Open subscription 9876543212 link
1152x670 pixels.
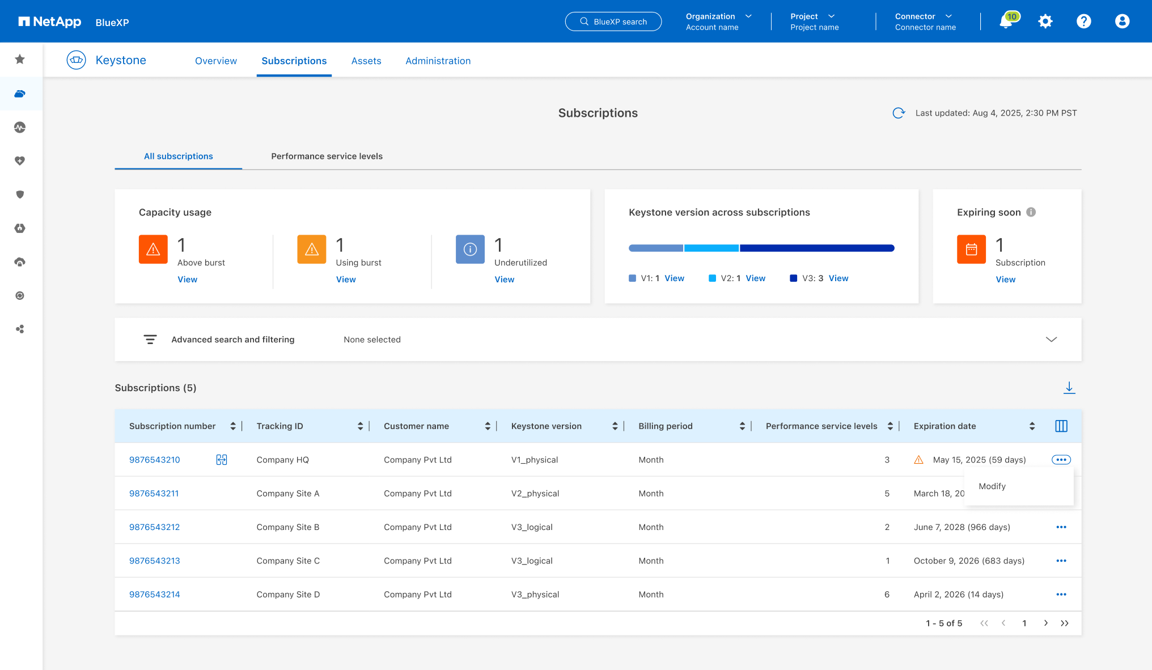pyautogui.click(x=154, y=527)
